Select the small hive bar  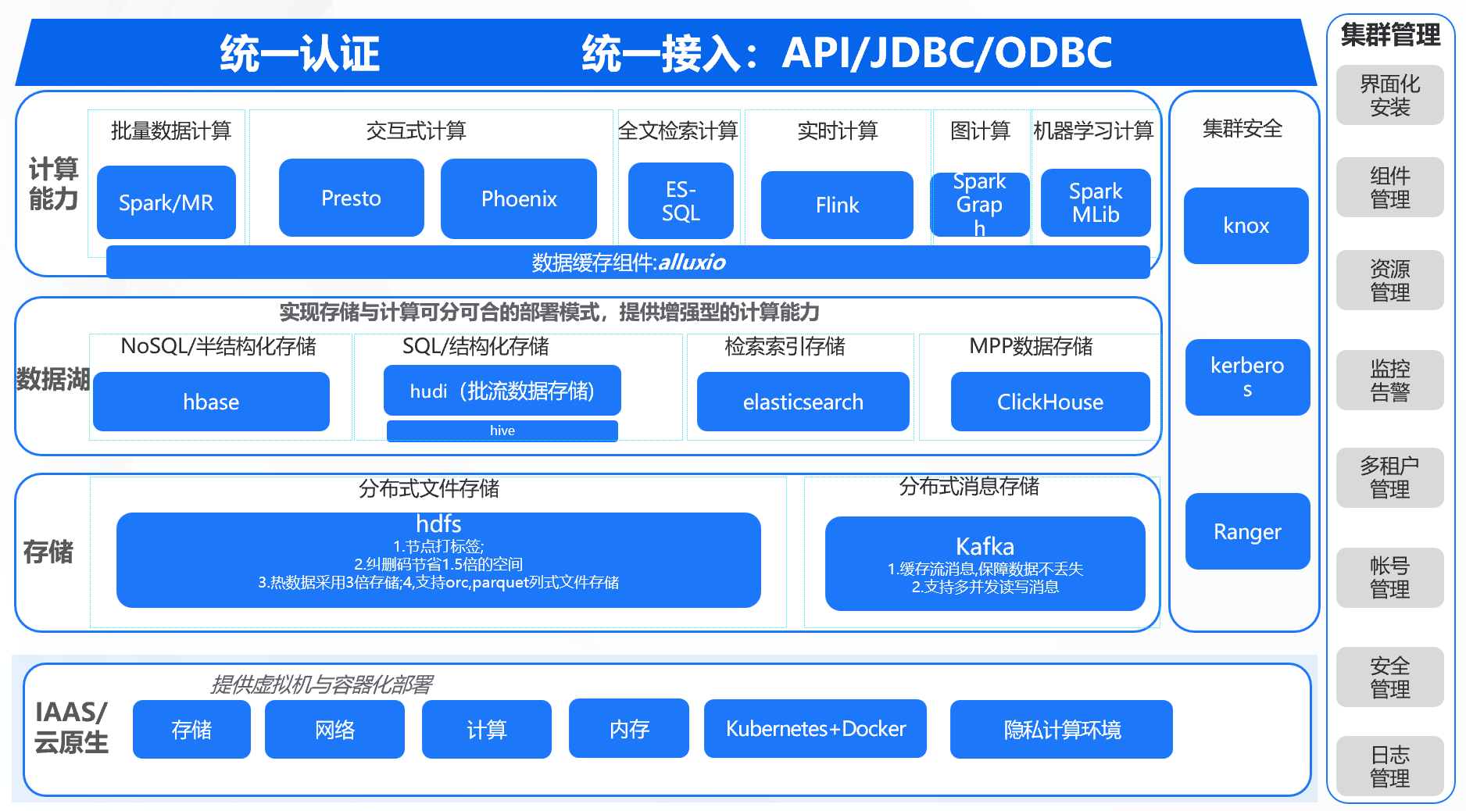click(x=502, y=431)
